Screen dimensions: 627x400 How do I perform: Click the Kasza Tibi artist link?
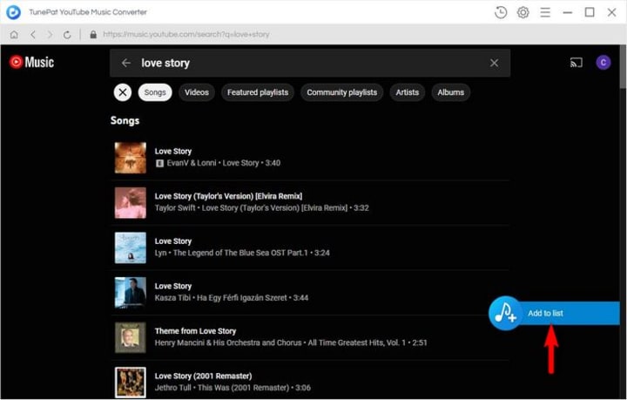(x=172, y=298)
